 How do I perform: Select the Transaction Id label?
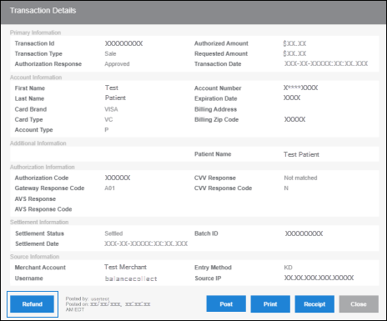click(34, 43)
